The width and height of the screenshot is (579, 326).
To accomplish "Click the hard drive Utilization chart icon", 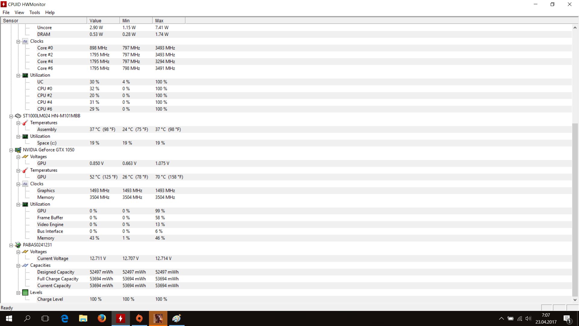I will pos(25,136).
